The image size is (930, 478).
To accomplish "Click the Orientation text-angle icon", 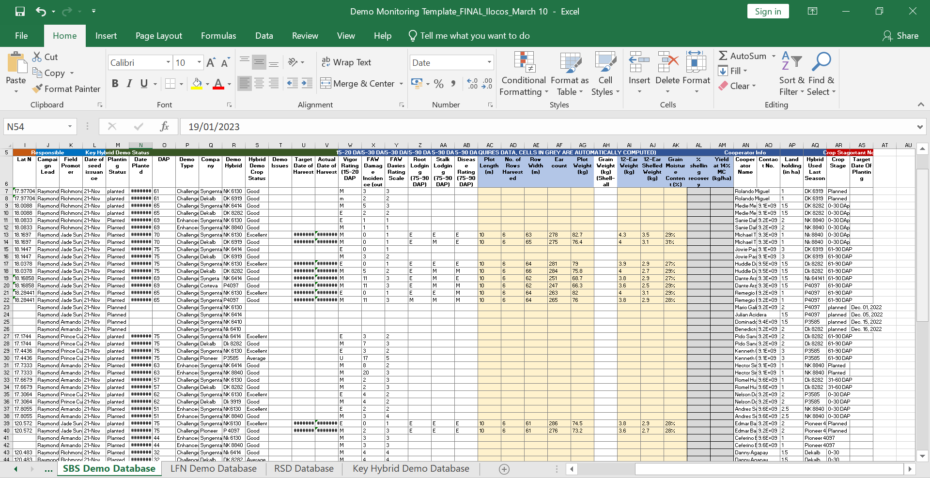I will click(x=293, y=62).
